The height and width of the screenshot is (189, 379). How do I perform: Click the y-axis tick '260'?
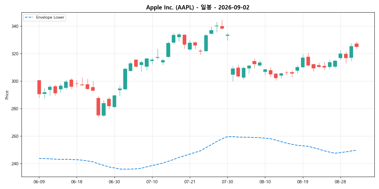click(15, 136)
